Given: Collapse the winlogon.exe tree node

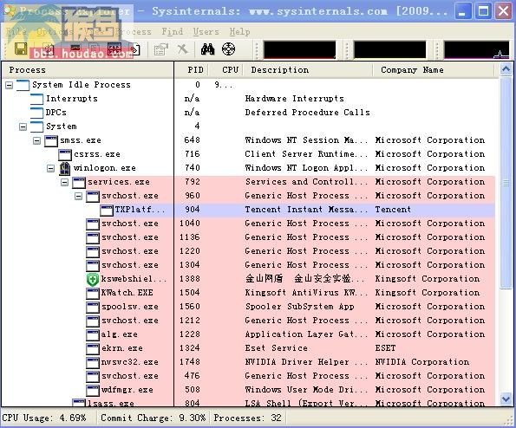Looking at the screenshot, I should coord(50,168).
